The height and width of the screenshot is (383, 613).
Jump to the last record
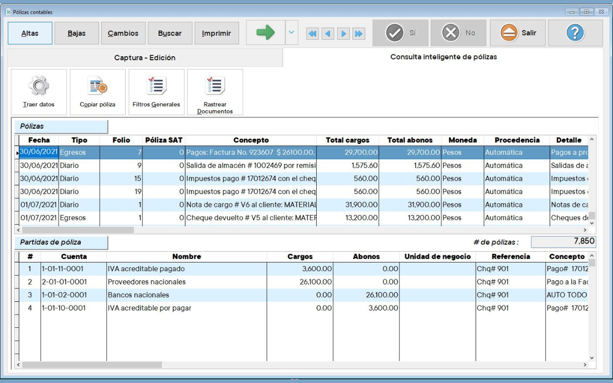(359, 34)
